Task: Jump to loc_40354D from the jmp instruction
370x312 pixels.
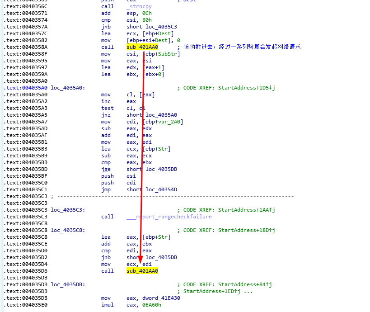Action: (161, 189)
